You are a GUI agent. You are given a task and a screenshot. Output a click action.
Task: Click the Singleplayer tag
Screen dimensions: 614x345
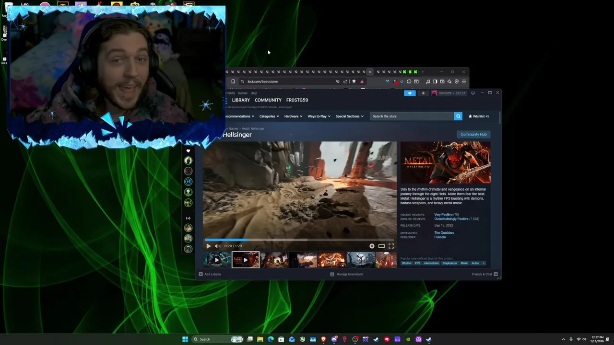[x=450, y=263]
